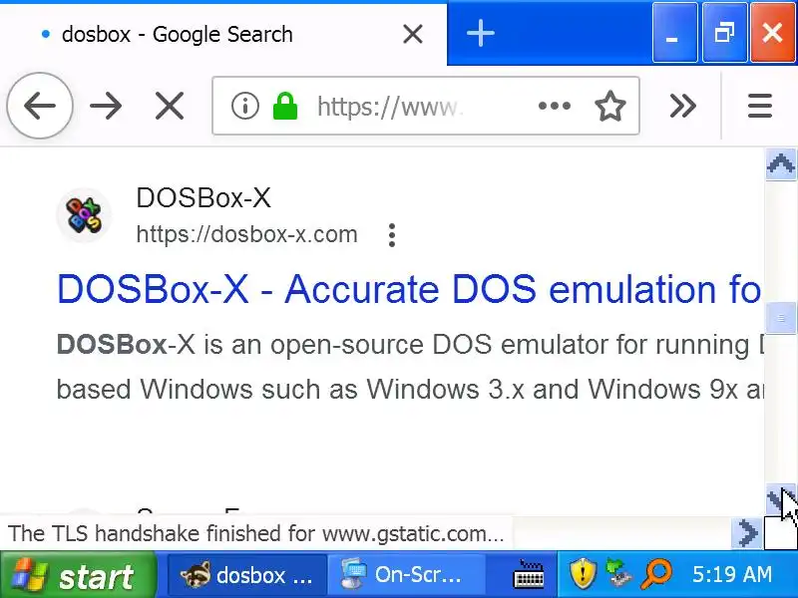Click the vertical scrollbar up arrow
Viewport: 798px width, 598px height.
pyautogui.click(x=781, y=164)
